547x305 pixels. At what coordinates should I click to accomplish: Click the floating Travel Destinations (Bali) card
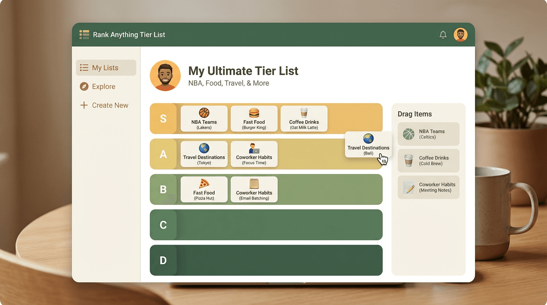pyautogui.click(x=368, y=145)
